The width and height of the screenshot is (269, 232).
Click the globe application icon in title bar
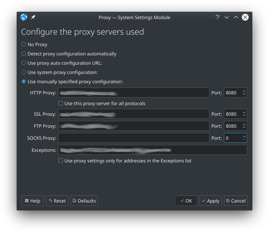point(24,17)
